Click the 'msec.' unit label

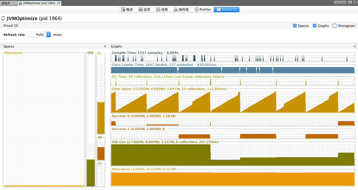[58, 35]
